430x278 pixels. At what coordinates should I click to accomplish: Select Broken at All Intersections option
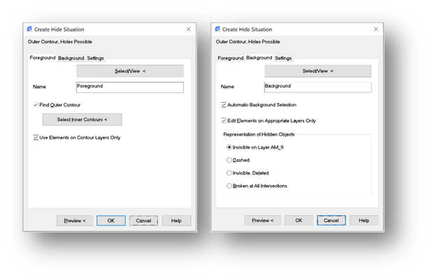pos(229,186)
